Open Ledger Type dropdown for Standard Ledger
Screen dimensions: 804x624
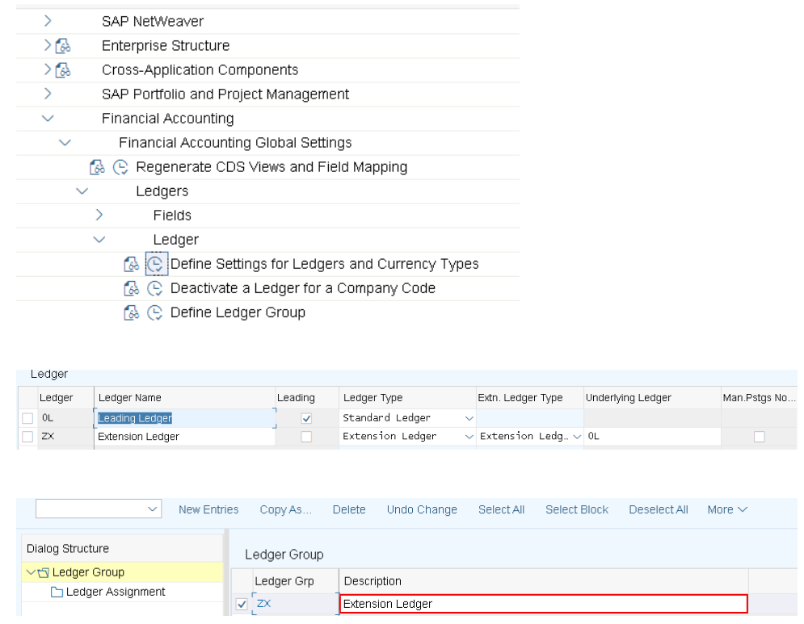tap(469, 419)
